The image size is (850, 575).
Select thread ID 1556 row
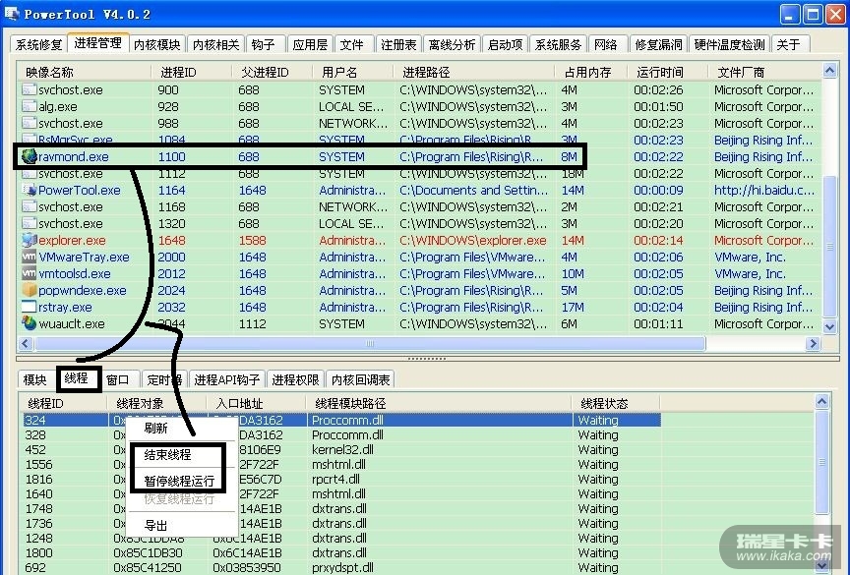[342, 465]
